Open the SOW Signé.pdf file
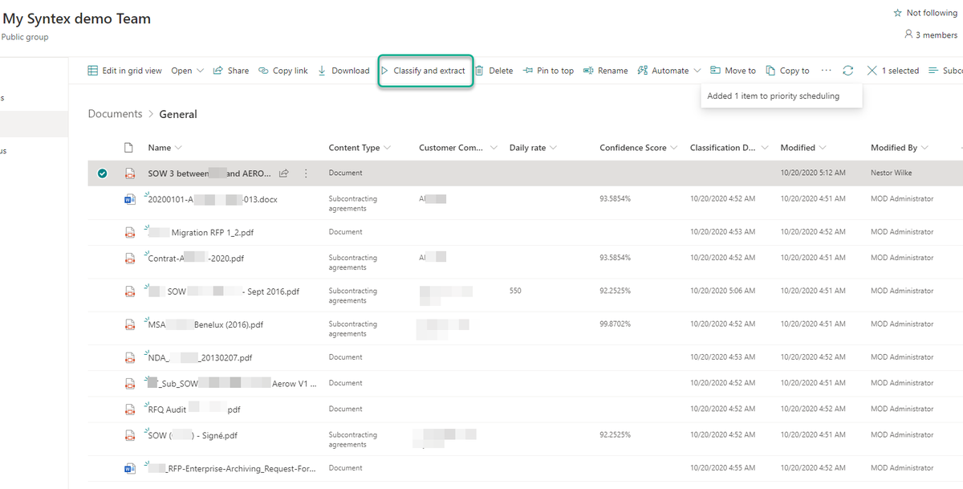This screenshot has width=963, height=489. coord(193,435)
